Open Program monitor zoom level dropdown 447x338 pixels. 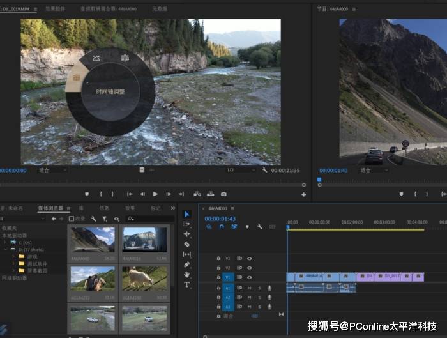(374, 171)
